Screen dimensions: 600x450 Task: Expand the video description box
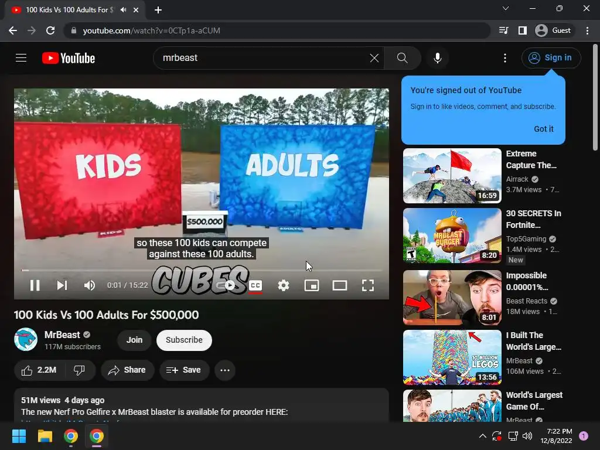pos(202,405)
